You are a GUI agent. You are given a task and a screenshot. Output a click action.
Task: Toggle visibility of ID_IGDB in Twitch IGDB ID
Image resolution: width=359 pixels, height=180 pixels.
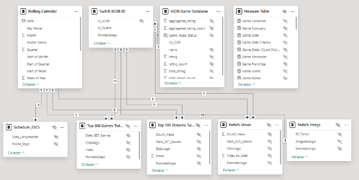[x=142, y=21]
